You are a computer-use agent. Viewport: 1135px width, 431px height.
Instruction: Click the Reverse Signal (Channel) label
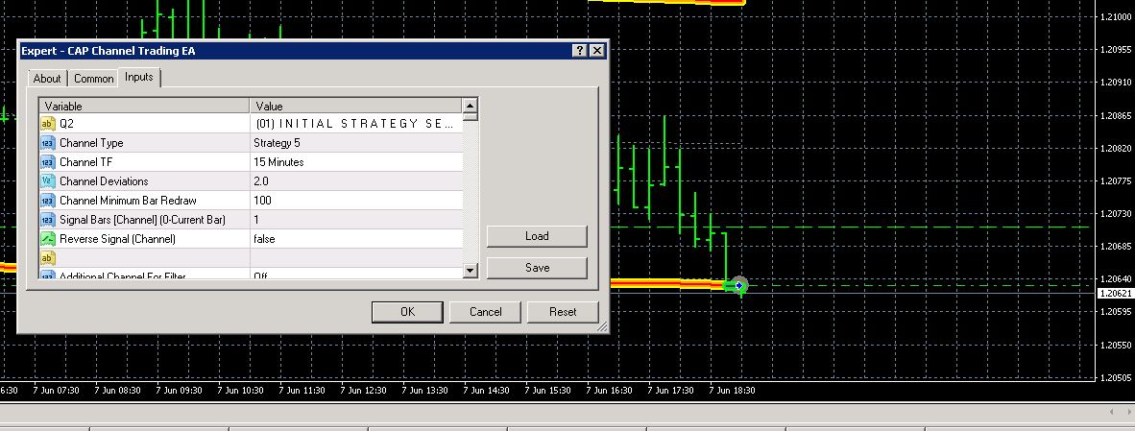coord(117,239)
